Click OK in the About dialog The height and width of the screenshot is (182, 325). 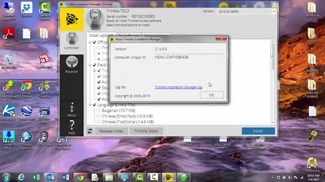click(x=211, y=95)
